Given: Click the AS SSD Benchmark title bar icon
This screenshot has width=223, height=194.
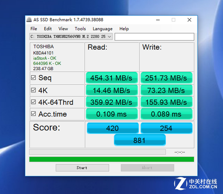Looking at the screenshot, I should [29, 19].
